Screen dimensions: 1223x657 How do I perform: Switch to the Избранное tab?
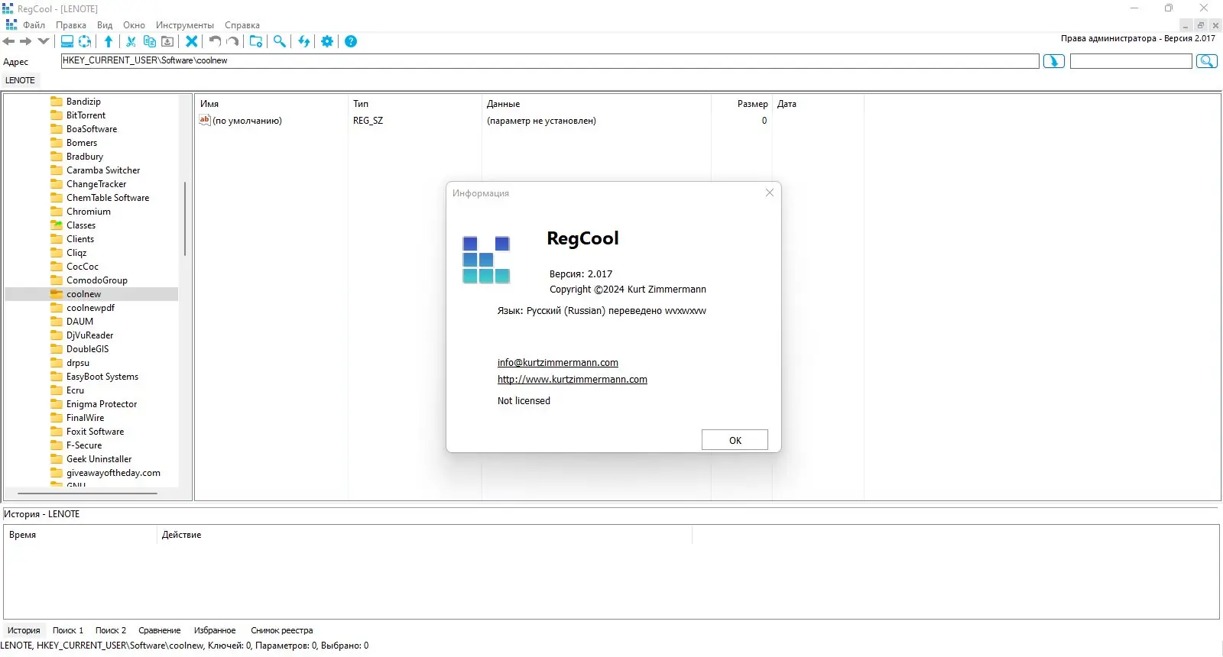(x=215, y=630)
